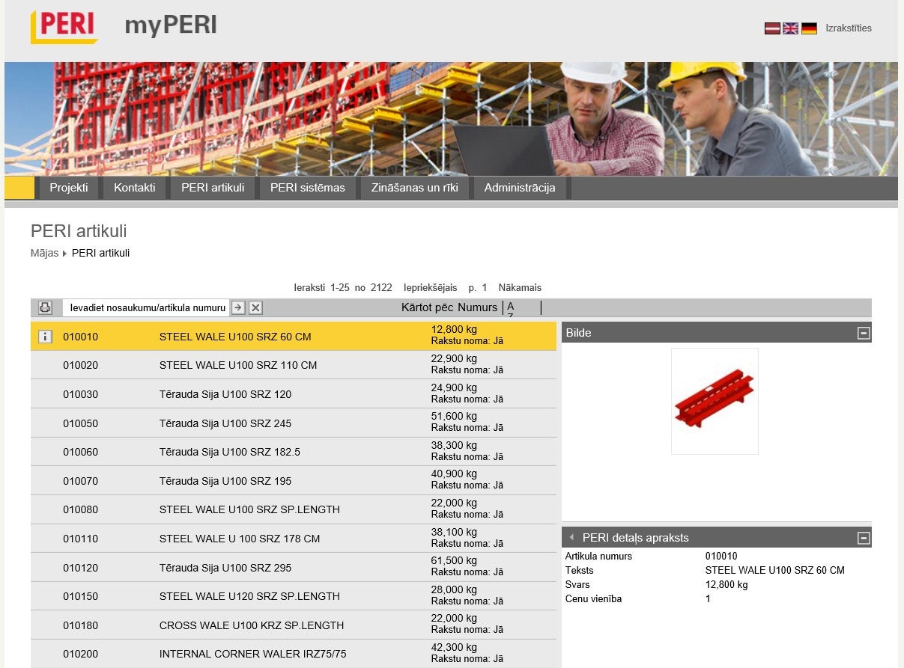The width and height of the screenshot is (904, 668).
Task: Collapse the Bilde panel
Action: pos(864,333)
